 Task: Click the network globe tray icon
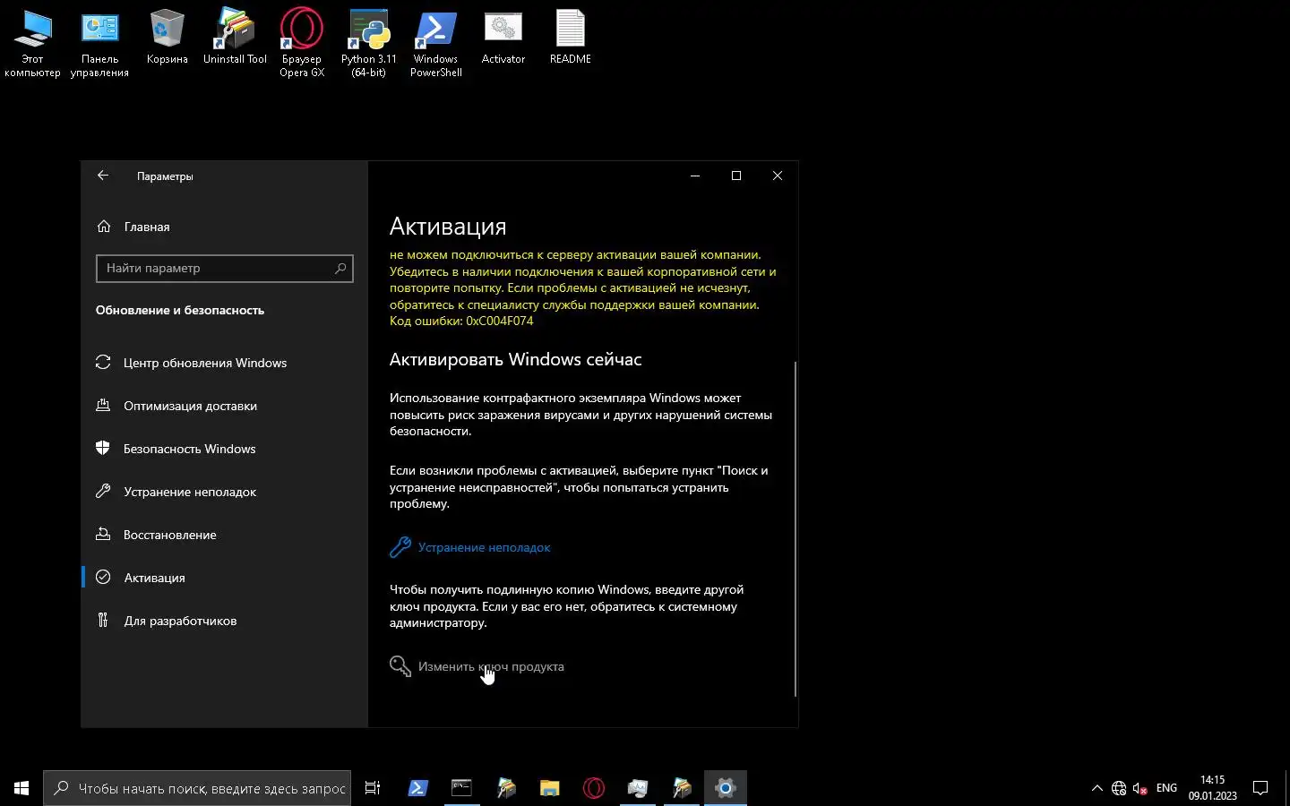coord(1119,788)
